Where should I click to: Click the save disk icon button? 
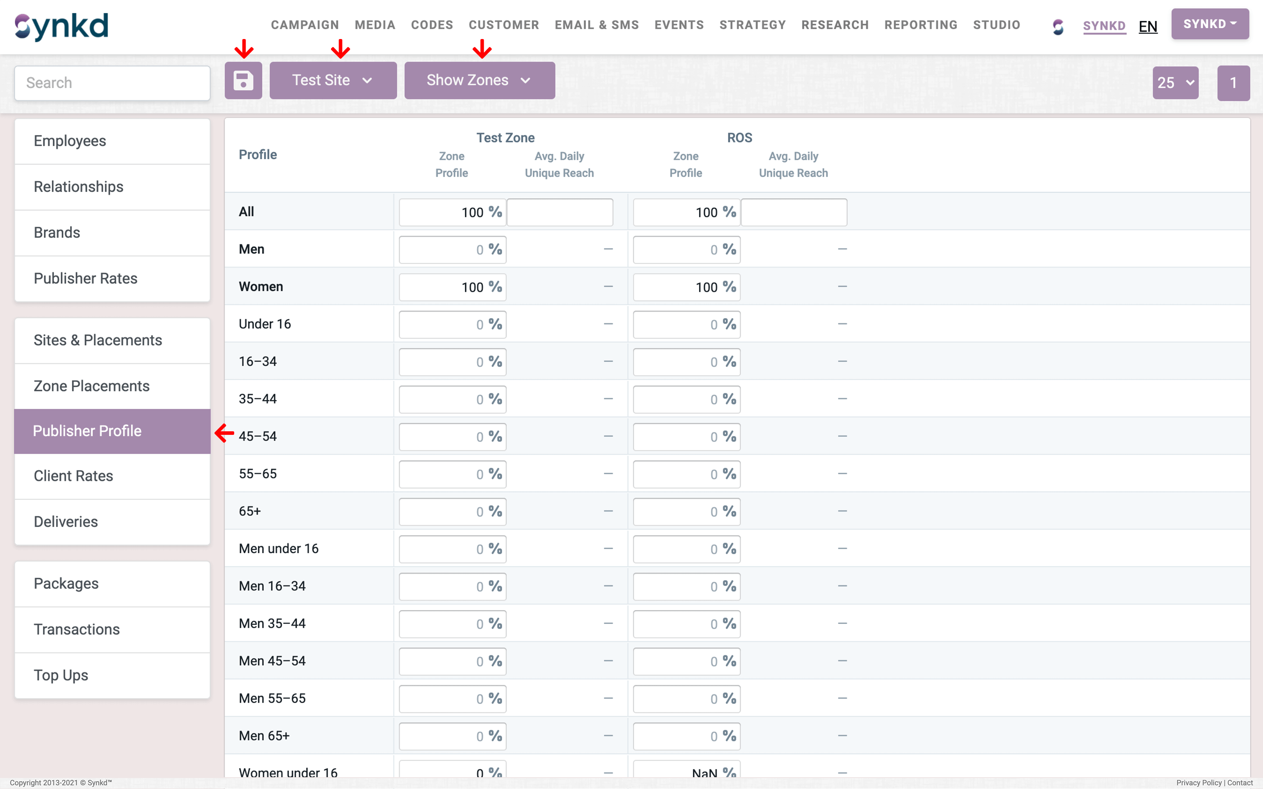[243, 80]
